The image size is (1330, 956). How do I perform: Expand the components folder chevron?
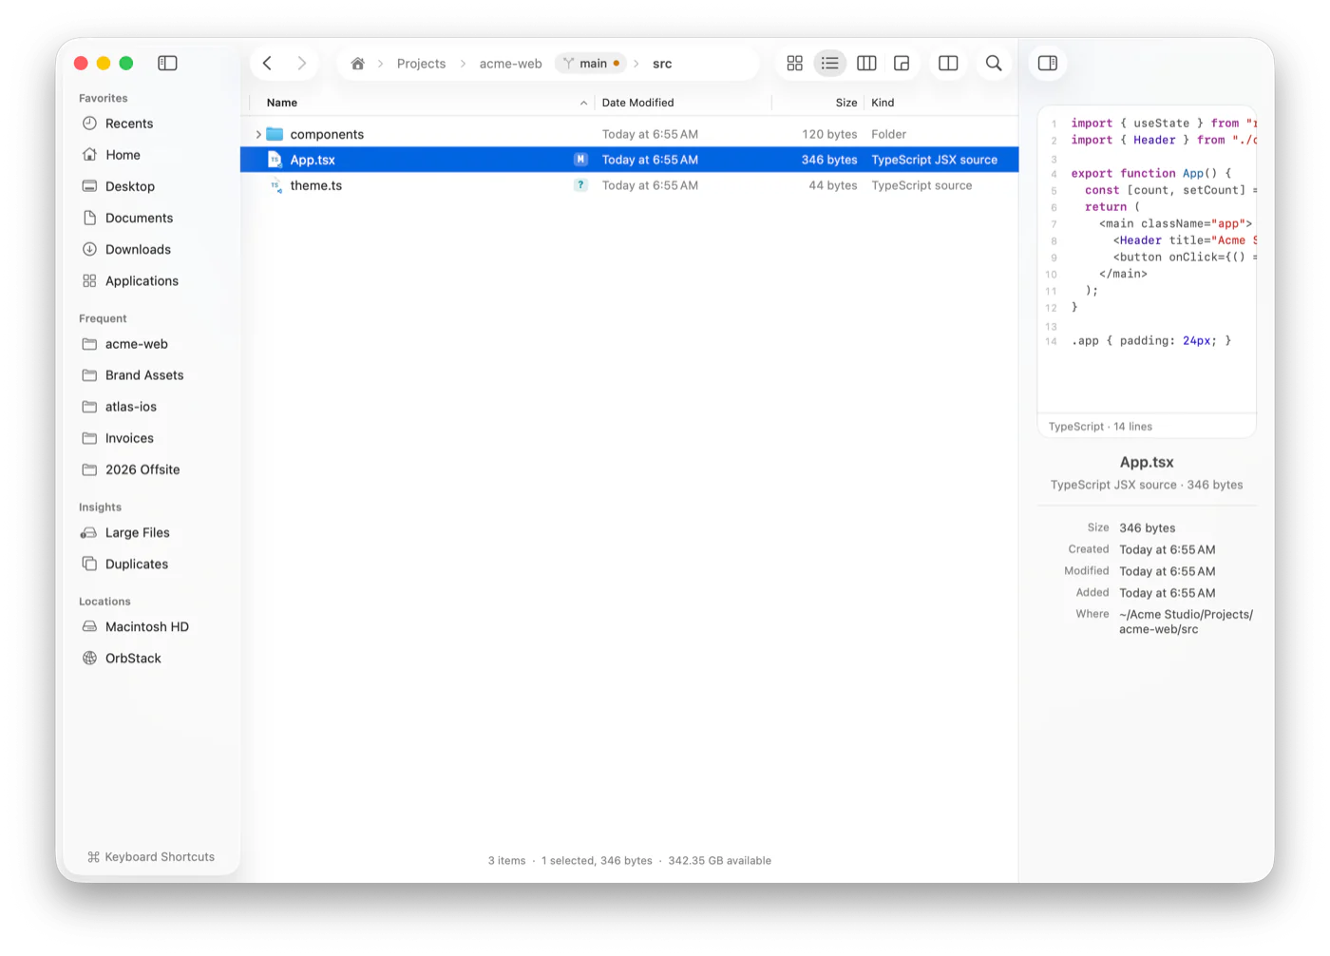[258, 134]
